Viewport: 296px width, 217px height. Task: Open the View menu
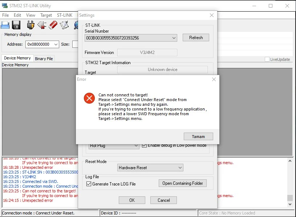point(31,15)
